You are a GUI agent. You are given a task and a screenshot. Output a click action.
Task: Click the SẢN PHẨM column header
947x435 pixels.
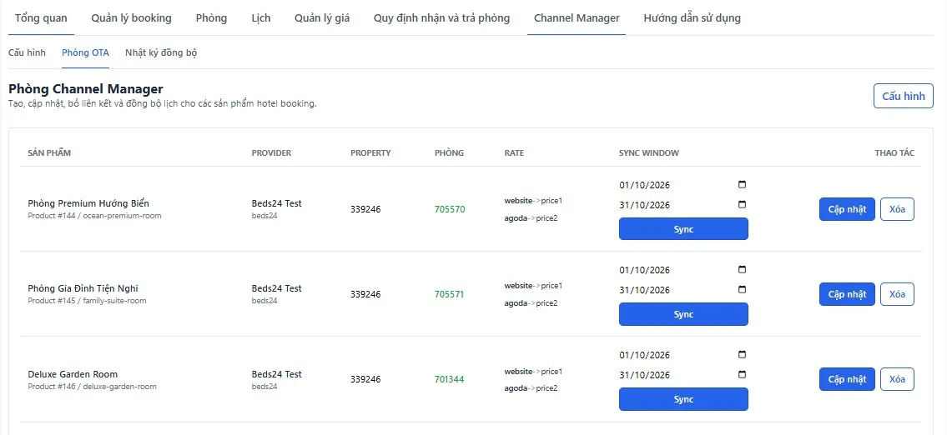coord(49,152)
